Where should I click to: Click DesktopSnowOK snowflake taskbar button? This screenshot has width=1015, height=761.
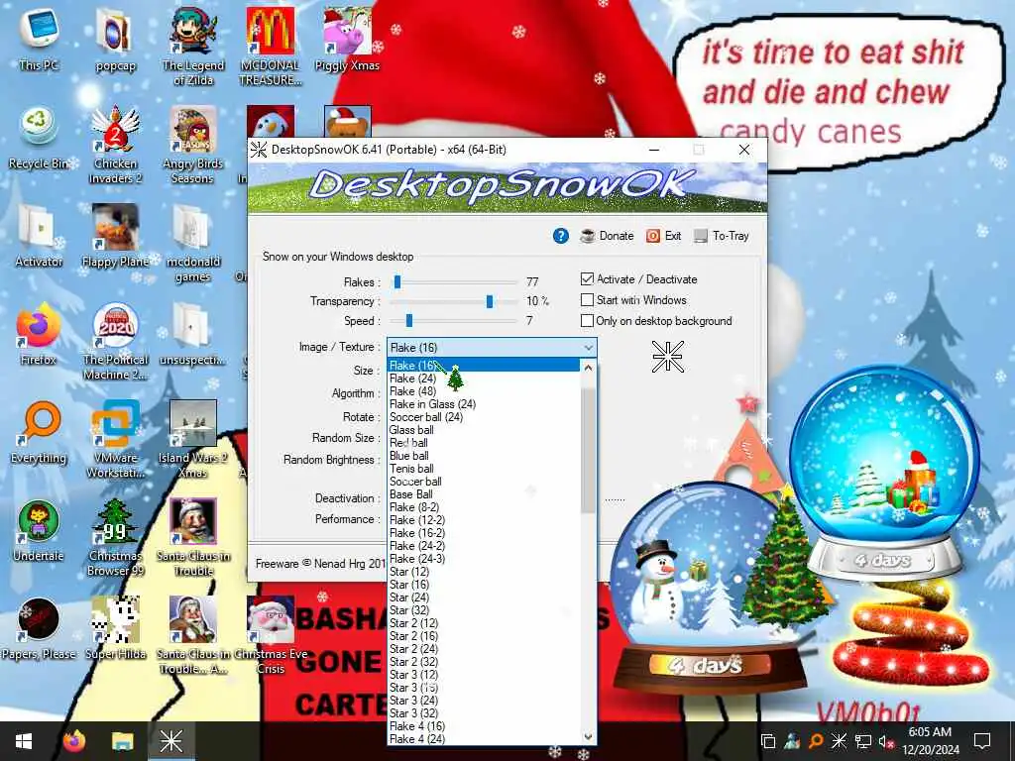(171, 741)
